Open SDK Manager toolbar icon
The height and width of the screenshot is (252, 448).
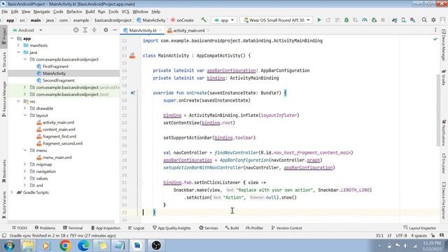tap(412, 20)
